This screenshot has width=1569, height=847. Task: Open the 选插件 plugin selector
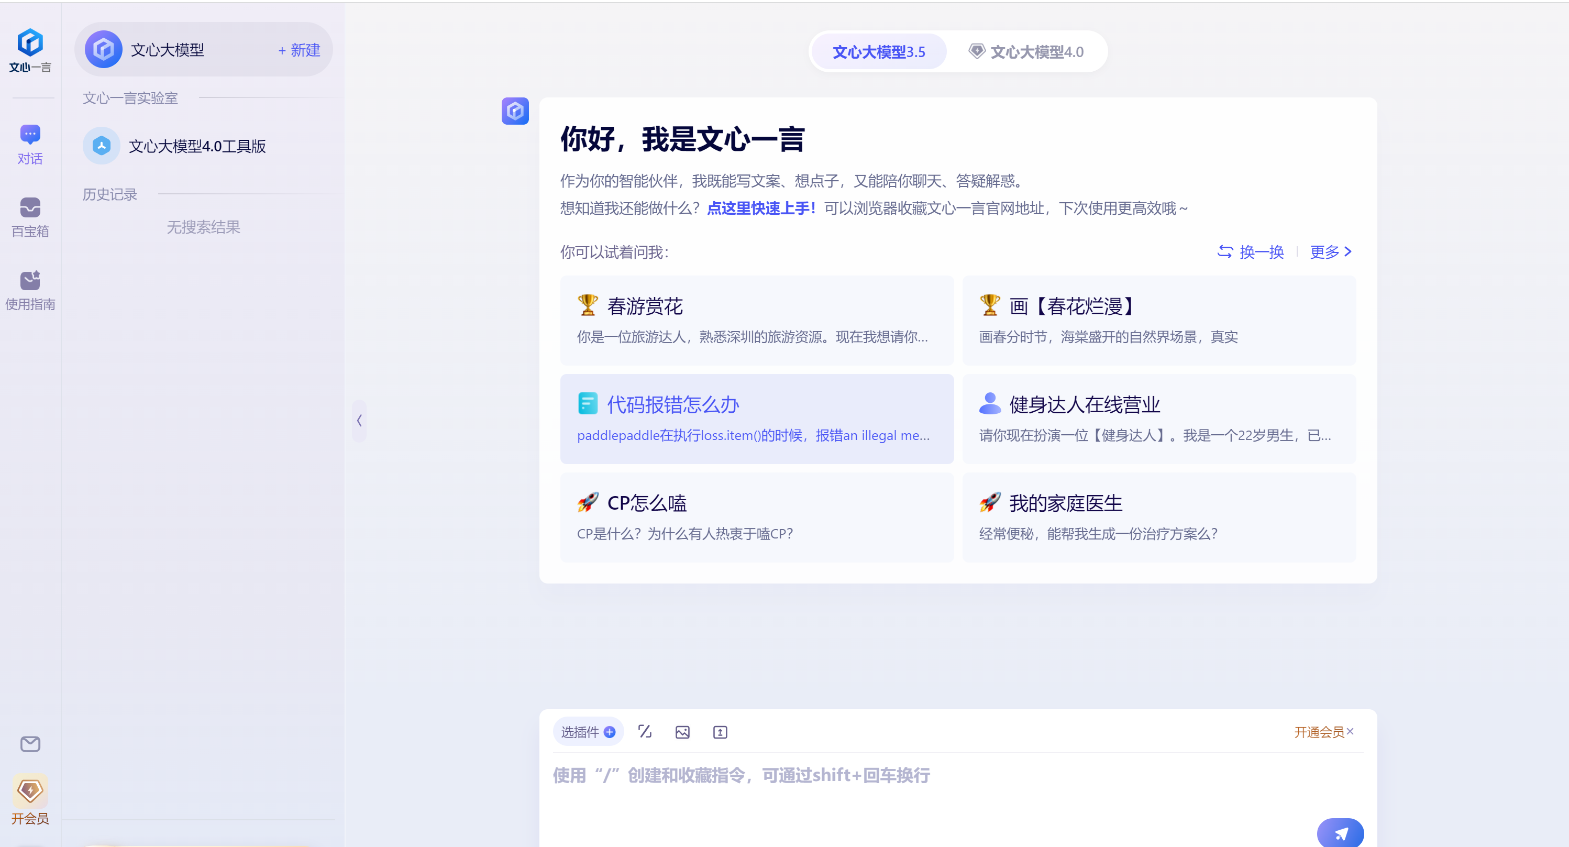[588, 732]
